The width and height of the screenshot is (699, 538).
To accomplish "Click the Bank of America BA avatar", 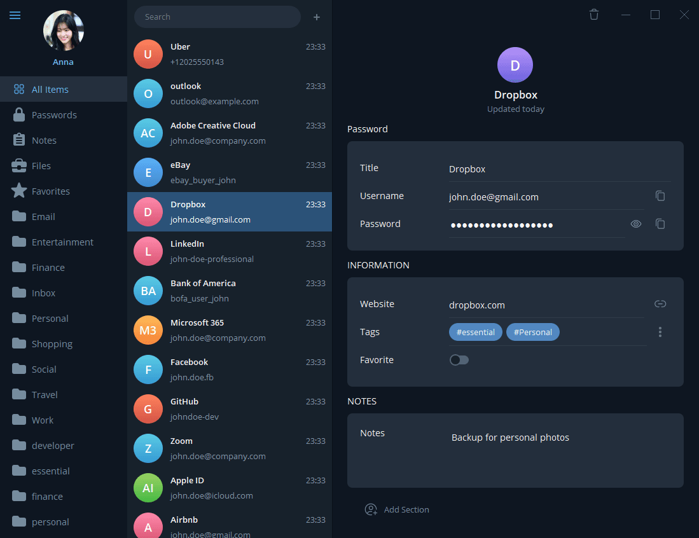I will 148,291.
